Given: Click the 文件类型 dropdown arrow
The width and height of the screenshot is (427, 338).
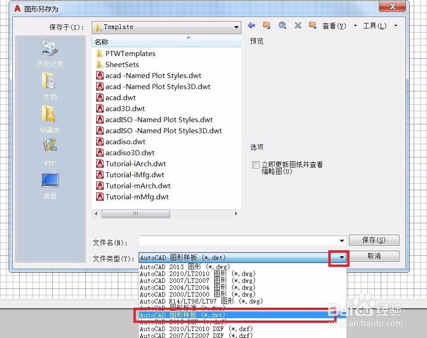Looking at the screenshot, I should point(342,257).
